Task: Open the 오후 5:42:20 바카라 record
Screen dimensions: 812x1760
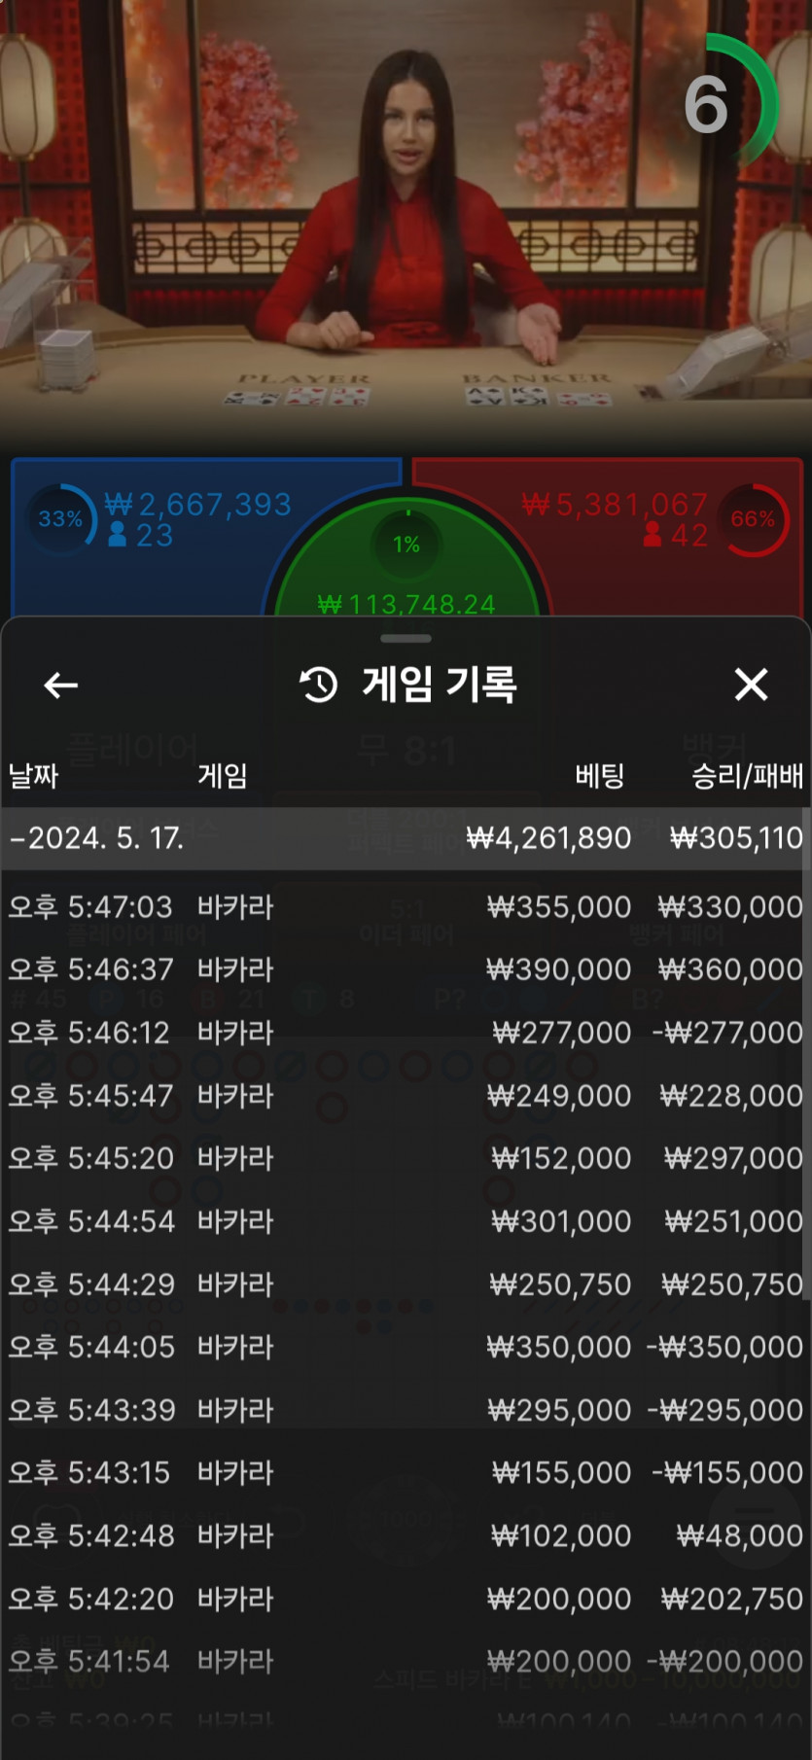Action: (x=406, y=1599)
